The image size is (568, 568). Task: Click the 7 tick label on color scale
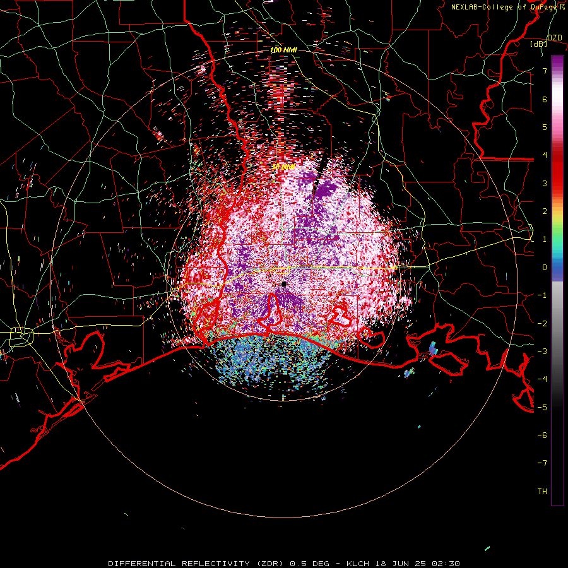[x=545, y=71]
